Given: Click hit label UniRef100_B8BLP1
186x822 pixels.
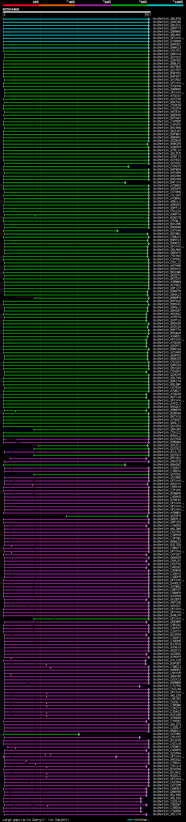Looking at the screenshot, I should tap(167, 64).
